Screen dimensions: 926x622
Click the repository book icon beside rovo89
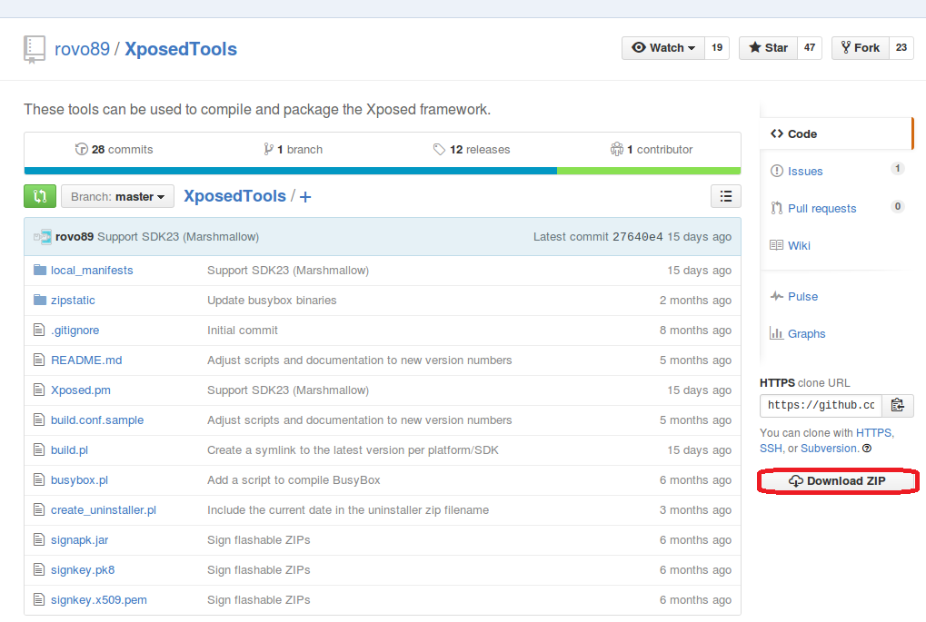35,49
